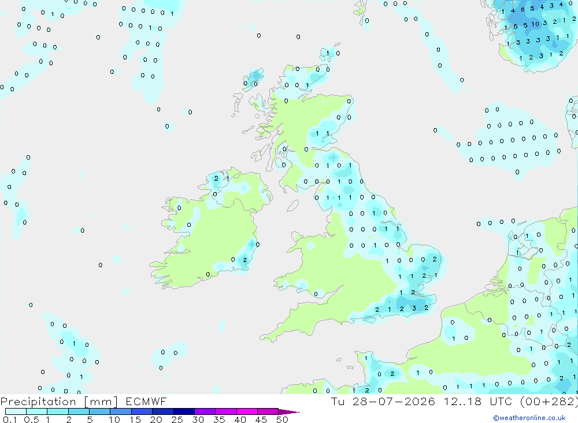Click the '0.5' legend scale label
This screenshot has width=578, height=423.
coord(31,420)
